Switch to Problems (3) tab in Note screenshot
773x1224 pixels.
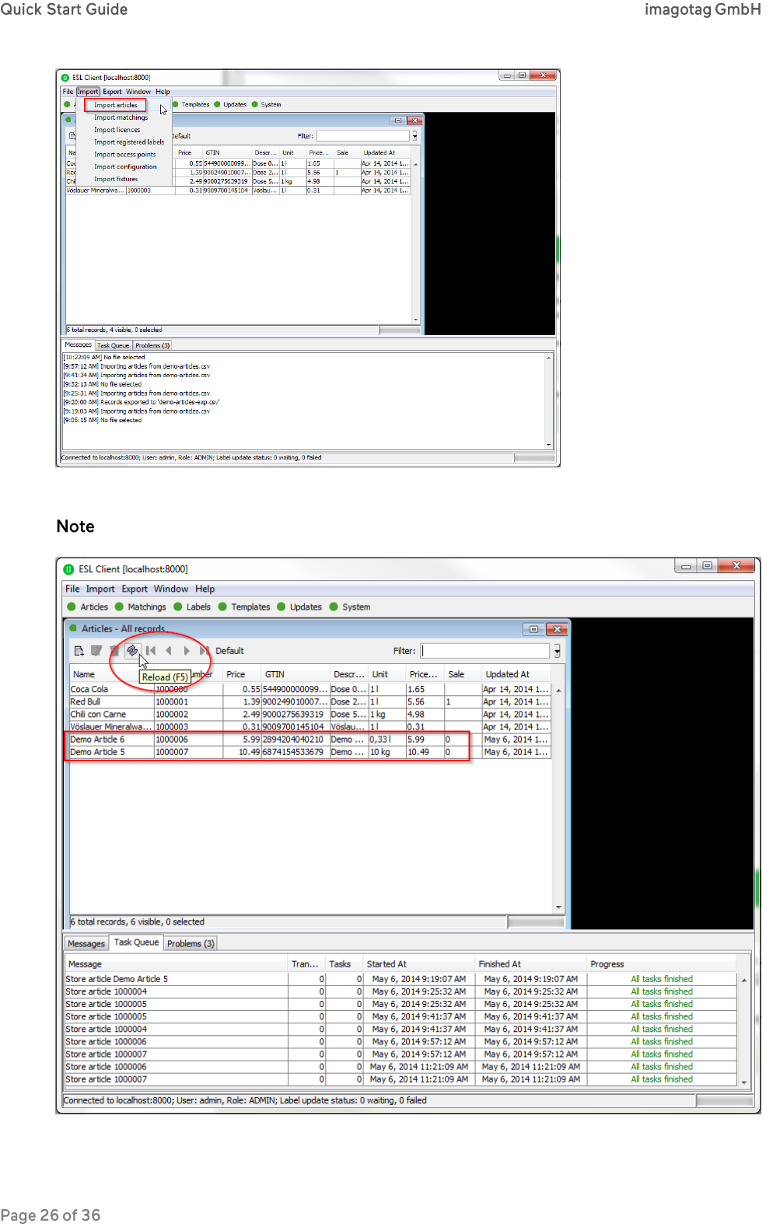pos(191,943)
